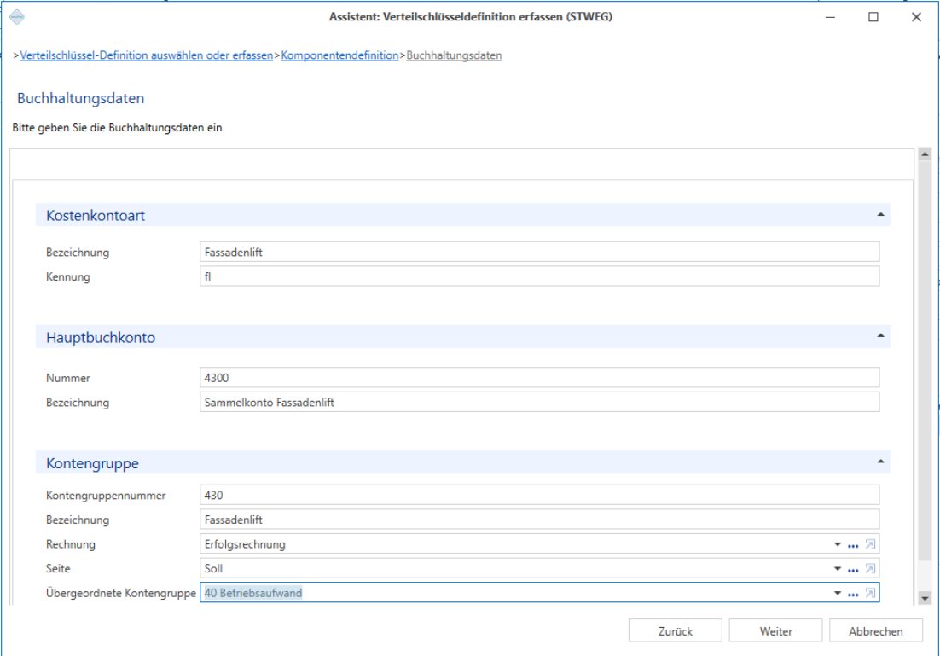Image resolution: width=940 pixels, height=656 pixels.
Task: Click the Kennung label
Action: coord(68,276)
